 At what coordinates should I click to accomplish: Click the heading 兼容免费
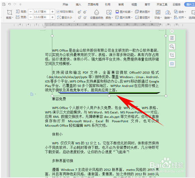[x=59, y=99]
